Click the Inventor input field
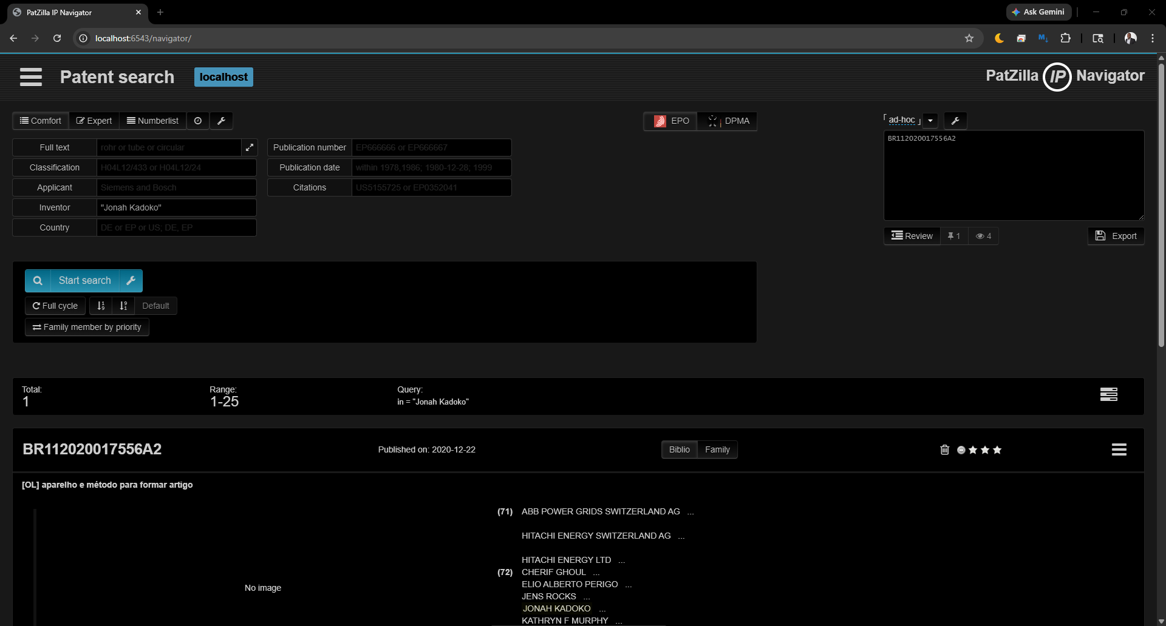1166x626 pixels. 176,207
